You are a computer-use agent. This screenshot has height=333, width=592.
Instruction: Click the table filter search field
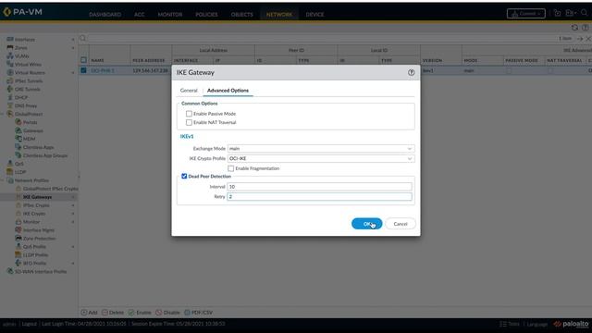(x=321, y=39)
